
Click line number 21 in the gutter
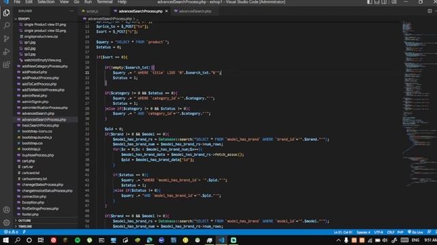click(87, 73)
